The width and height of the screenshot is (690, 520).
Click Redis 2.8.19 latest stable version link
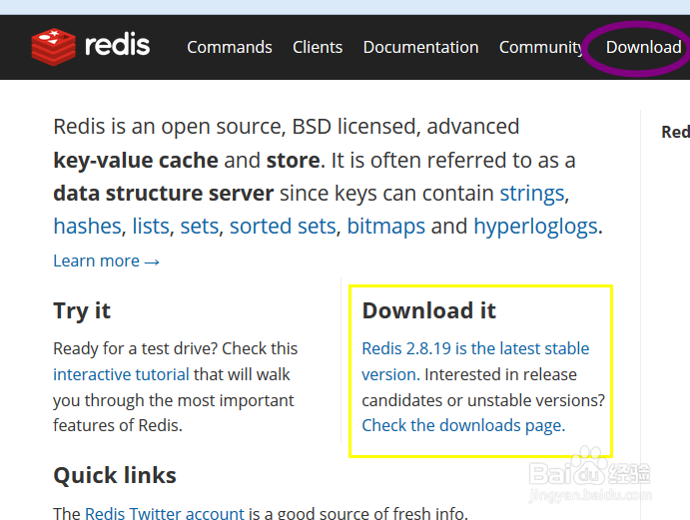475,361
